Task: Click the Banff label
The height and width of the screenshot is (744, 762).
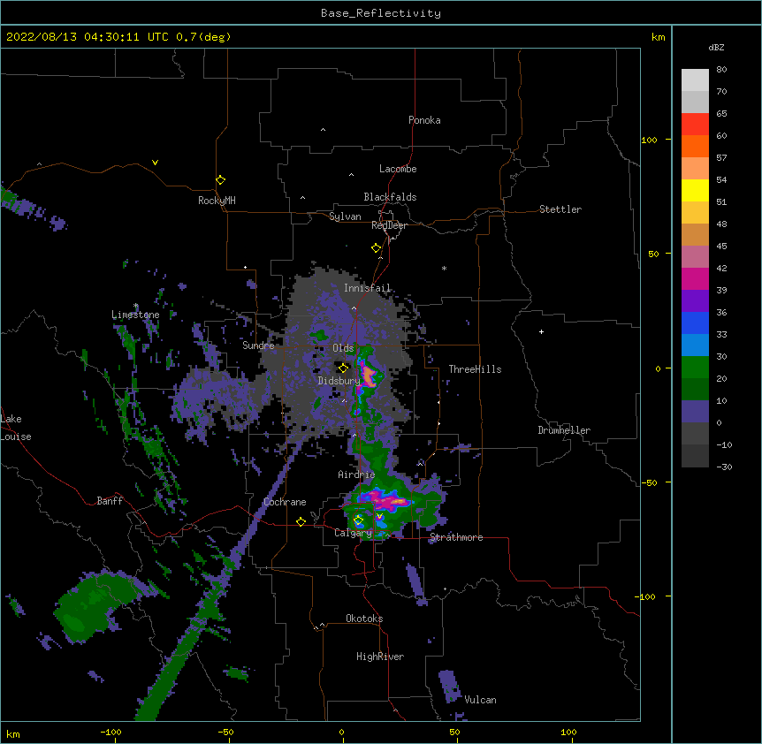Action: [x=110, y=501]
